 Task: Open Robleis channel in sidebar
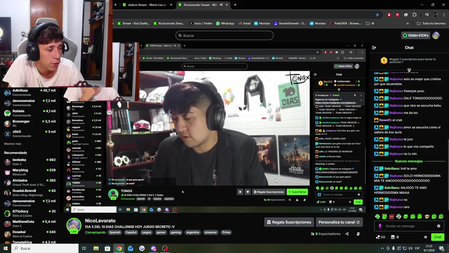30,113
